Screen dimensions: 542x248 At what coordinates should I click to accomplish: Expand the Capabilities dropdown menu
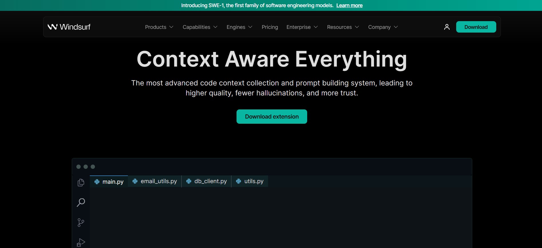[x=200, y=27]
